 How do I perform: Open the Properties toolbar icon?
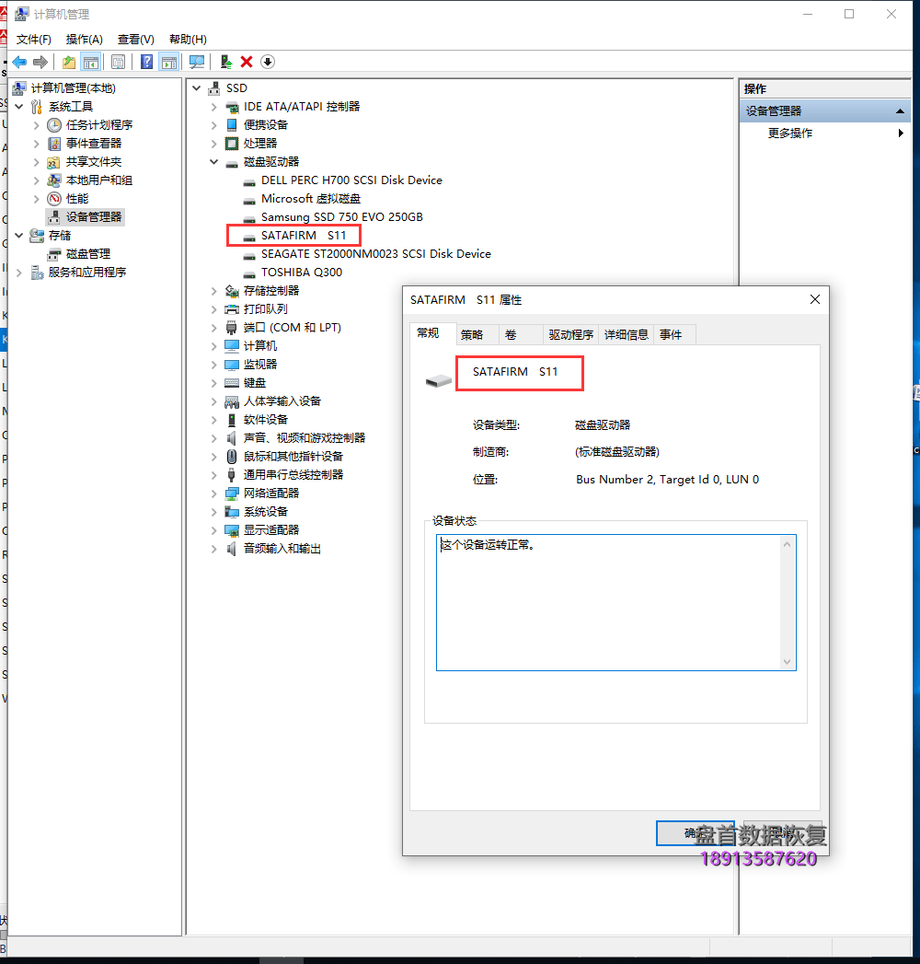tap(119, 62)
